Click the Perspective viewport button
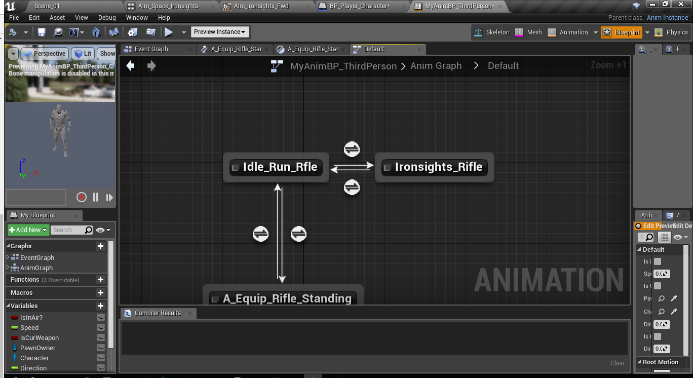This screenshot has height=378, width=693. pyautogui.click(x=45, y=54)
